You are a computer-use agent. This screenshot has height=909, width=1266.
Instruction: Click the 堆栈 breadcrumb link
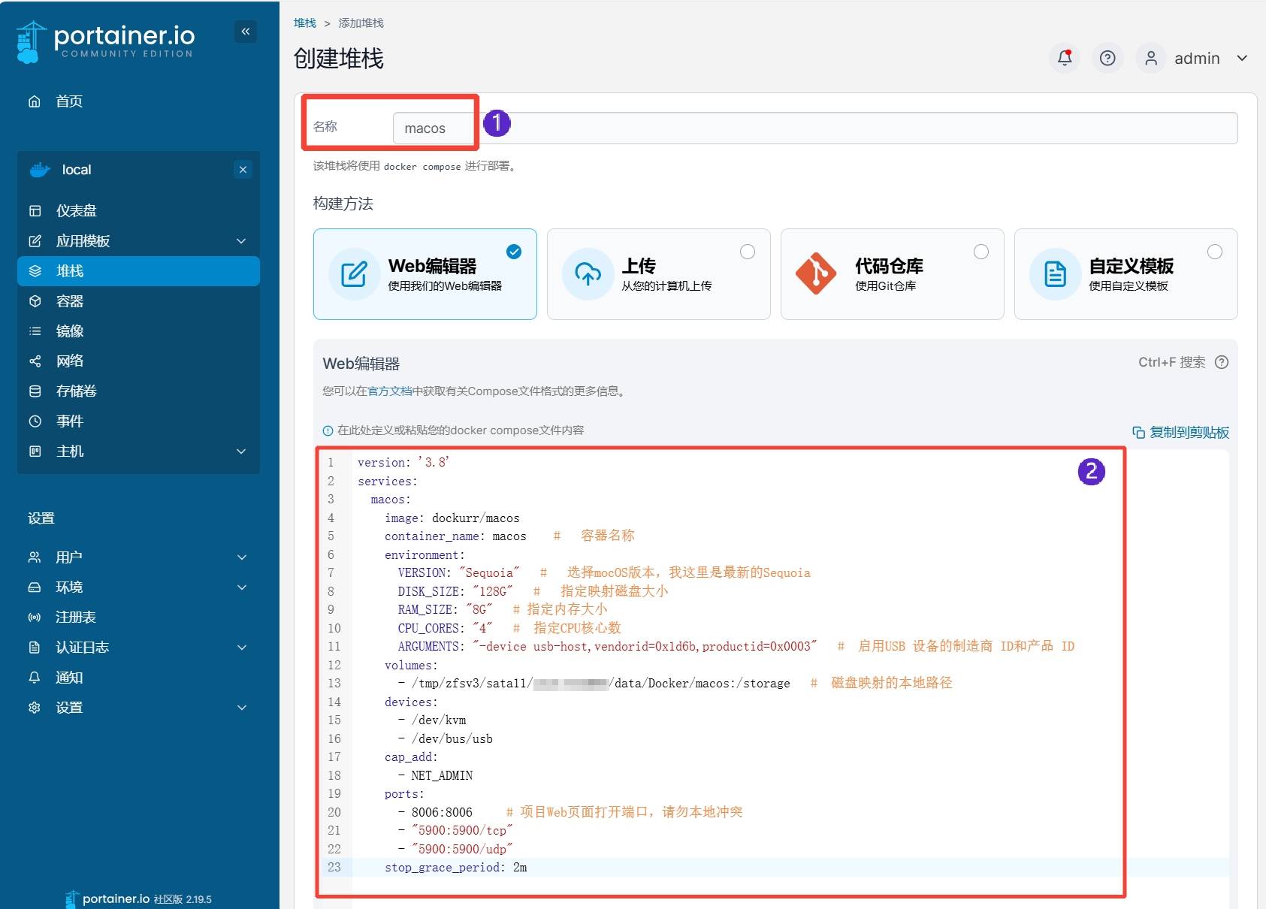[305, 23]
